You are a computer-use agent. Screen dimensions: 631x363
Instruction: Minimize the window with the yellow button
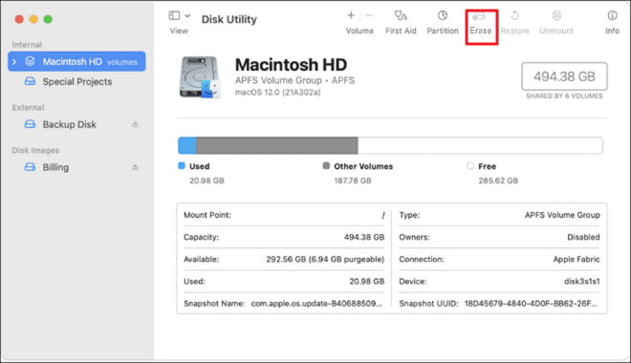click(x=33, y=19)
